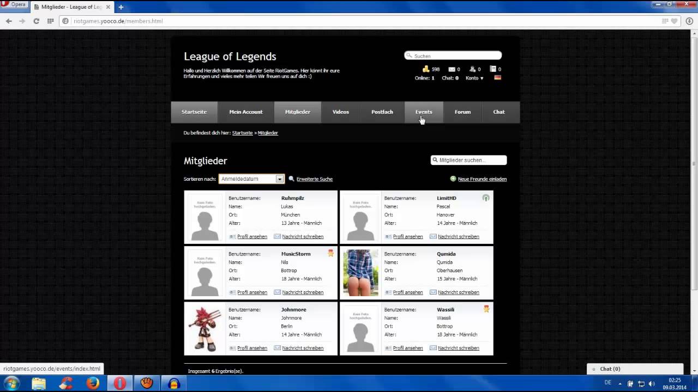Open the Videos navigation tab
Image resolution: width=698 pixels, height=392 pixels.
(x=341, y=112)
